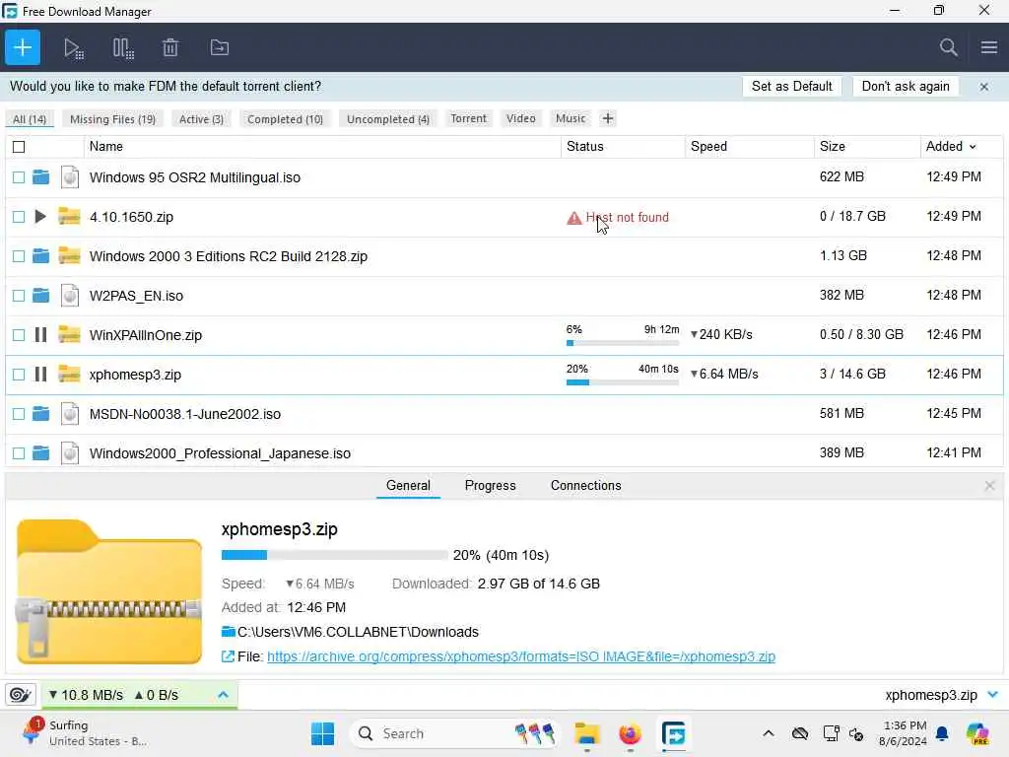Select the All (14) filter
This screenshot has height=757, width=1009.
pyautogui.click(x=30, y=119)
